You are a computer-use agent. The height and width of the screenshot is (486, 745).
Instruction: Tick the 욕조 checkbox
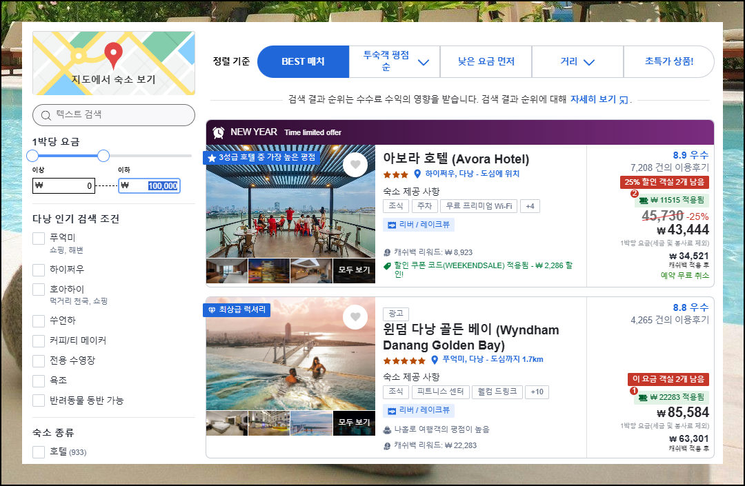pyautogui.click(x=39, y=381)
